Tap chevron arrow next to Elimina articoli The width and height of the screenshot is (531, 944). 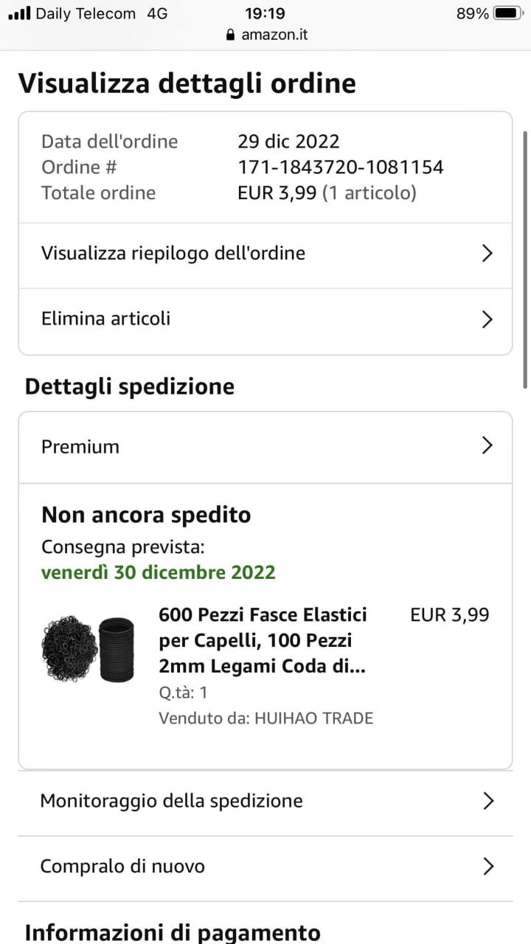coord(487,319)
